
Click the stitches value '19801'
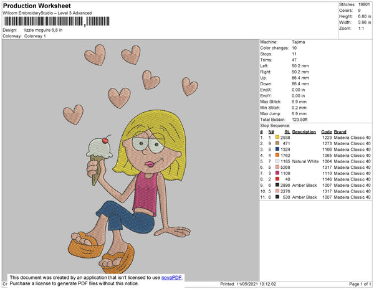[364, 4]
